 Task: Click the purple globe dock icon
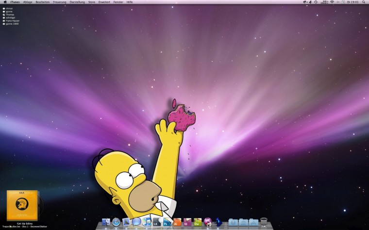coord(208,222)
